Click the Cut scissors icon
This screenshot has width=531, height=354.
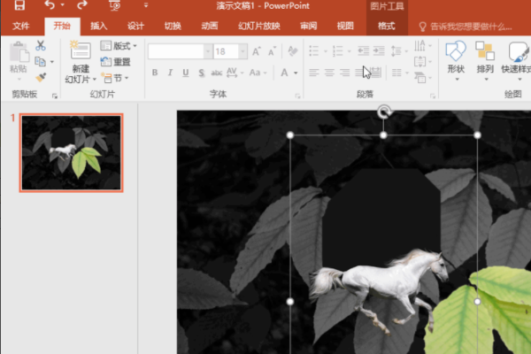(x=40, y=46)
